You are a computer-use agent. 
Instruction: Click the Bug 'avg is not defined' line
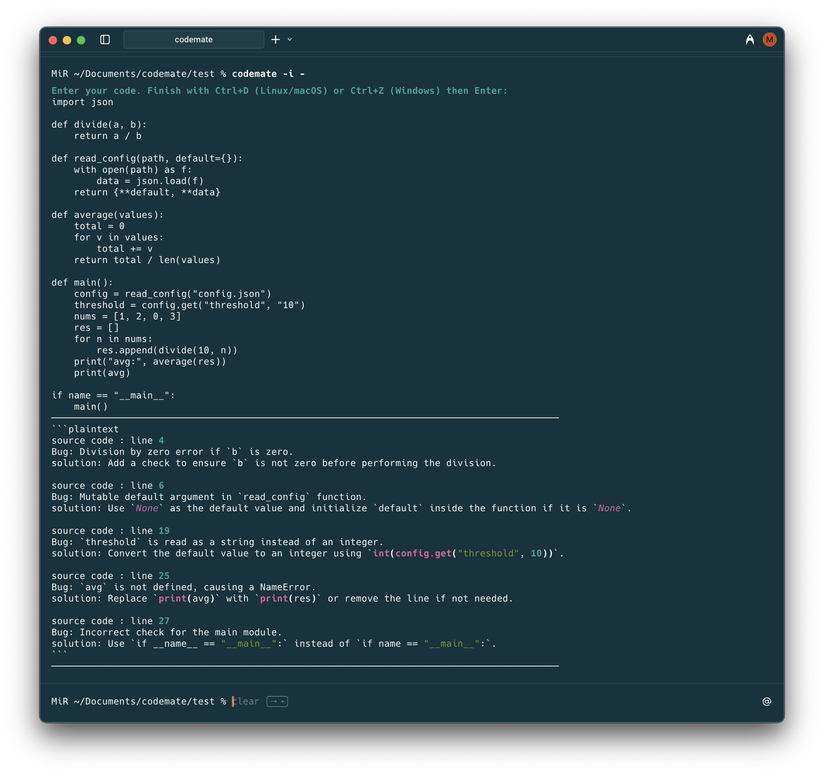[x=183, y=587]
